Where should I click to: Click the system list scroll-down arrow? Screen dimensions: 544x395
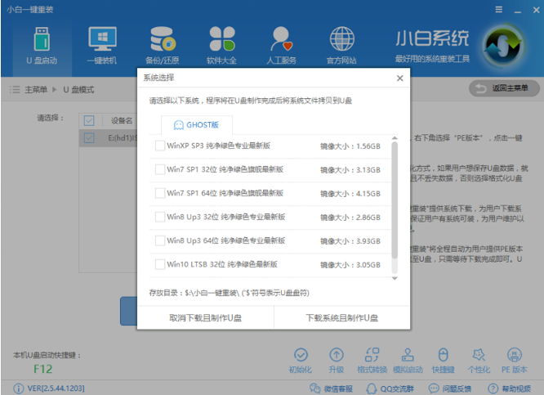395,278
